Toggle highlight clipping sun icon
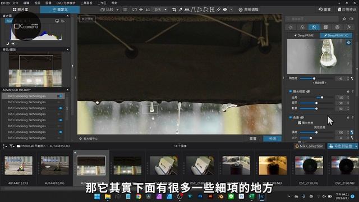Image resolution: width=359 pixels, height=202 pixels. (13, 43)
